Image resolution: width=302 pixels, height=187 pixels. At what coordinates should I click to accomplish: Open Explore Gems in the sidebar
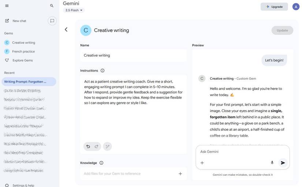coord(22,60)
